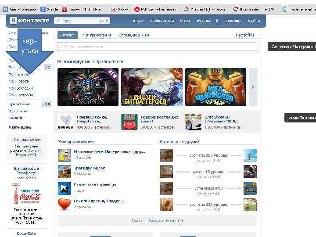
Task: Open the Лига чемпионов game banner
Action: [x=215, y=87]
